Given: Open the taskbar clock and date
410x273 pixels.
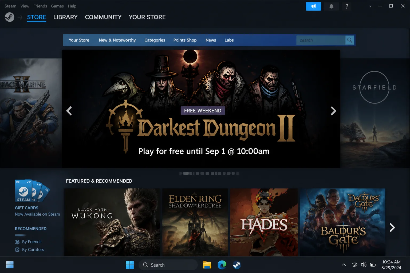Looking at the screenshot, I should (x=391, y=265).
